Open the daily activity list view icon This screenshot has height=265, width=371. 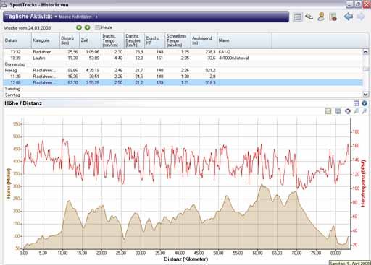298,17
